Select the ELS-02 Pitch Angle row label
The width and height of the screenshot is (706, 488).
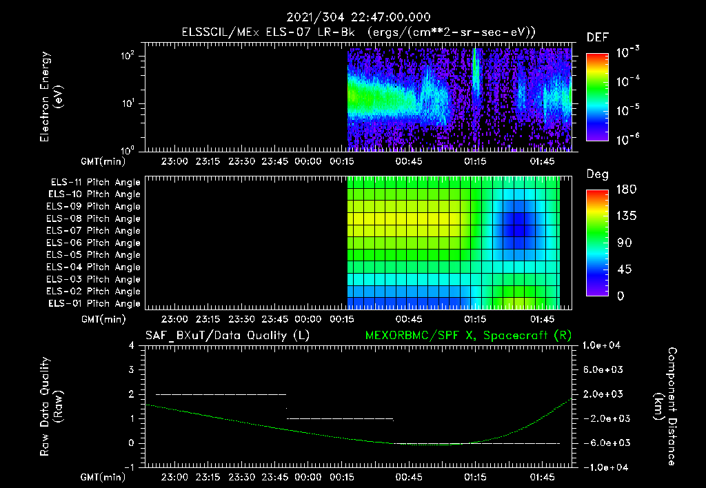93,292
